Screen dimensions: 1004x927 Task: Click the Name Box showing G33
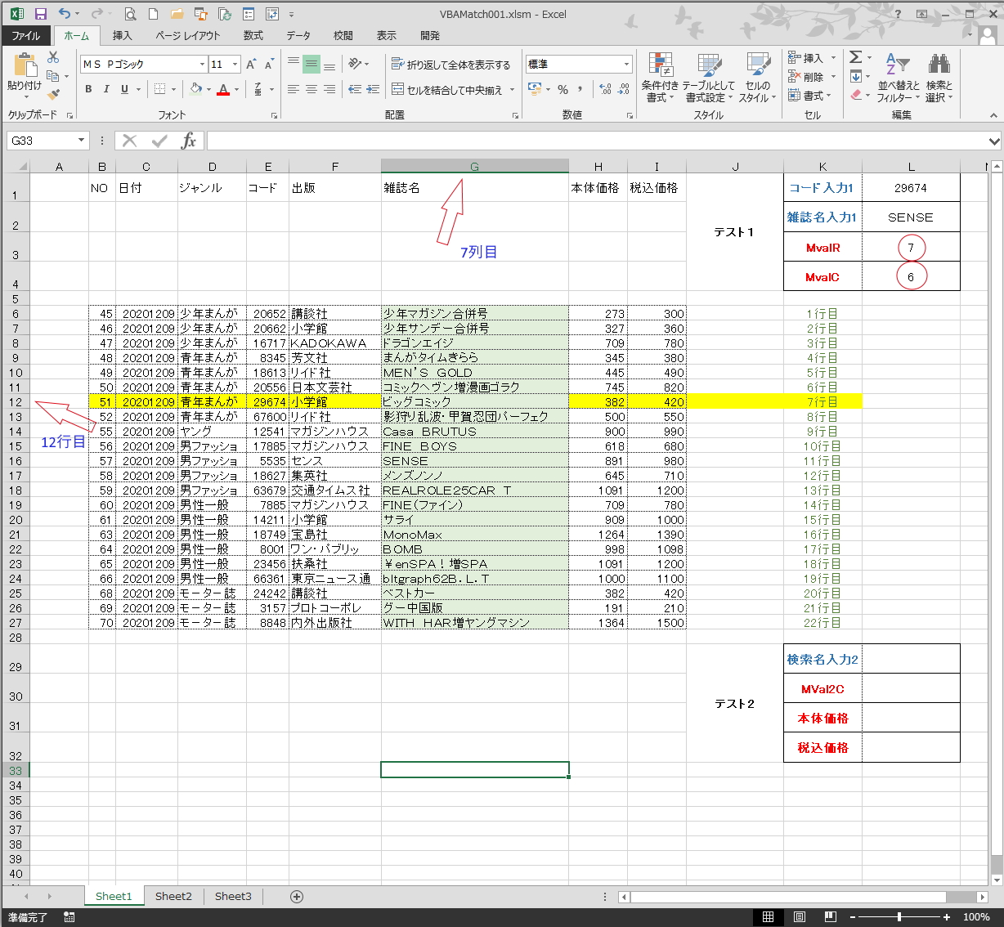42,141
